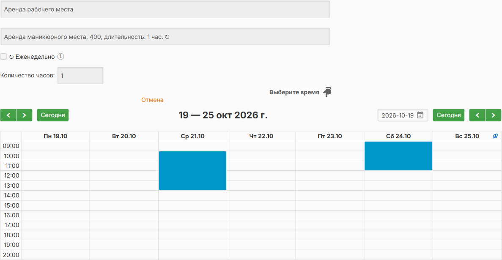
Task: Click the 12:00 time label
Action: pyautogui.click(x=11, y=175)
